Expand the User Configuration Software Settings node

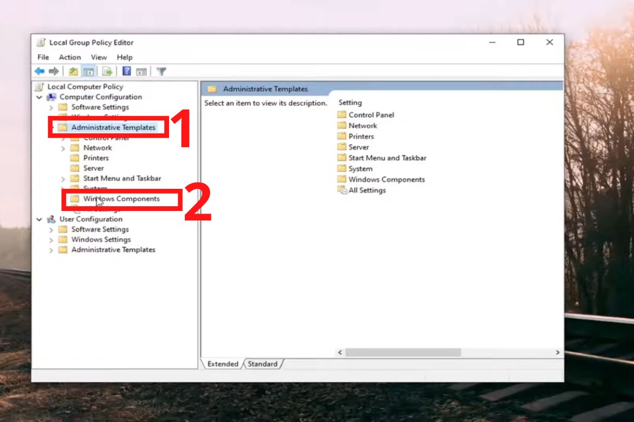point(51,229)
